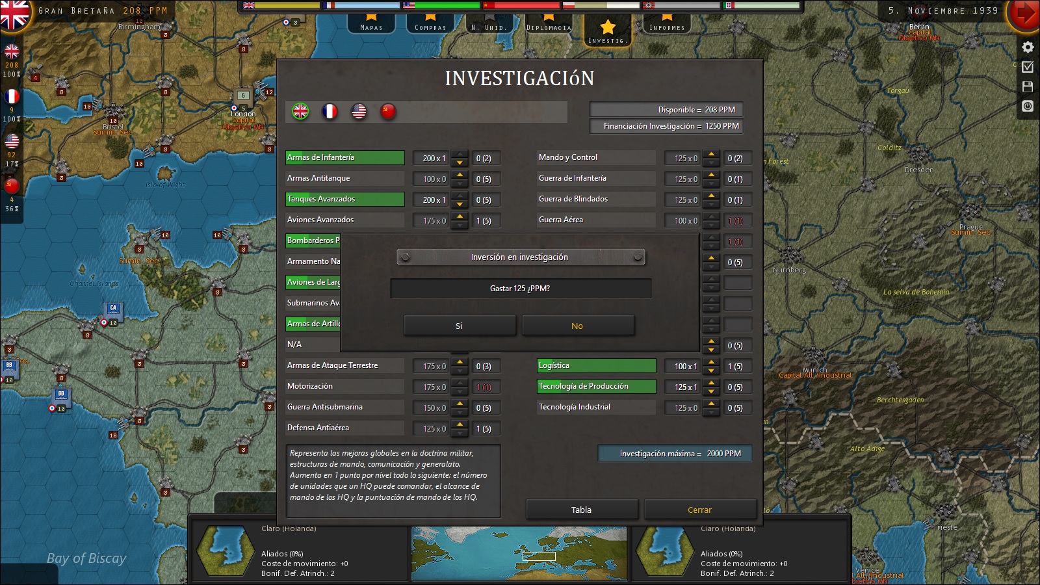Select the USA flag in research panel
This screenshot has height=585, width=1040.
point(359,111)
